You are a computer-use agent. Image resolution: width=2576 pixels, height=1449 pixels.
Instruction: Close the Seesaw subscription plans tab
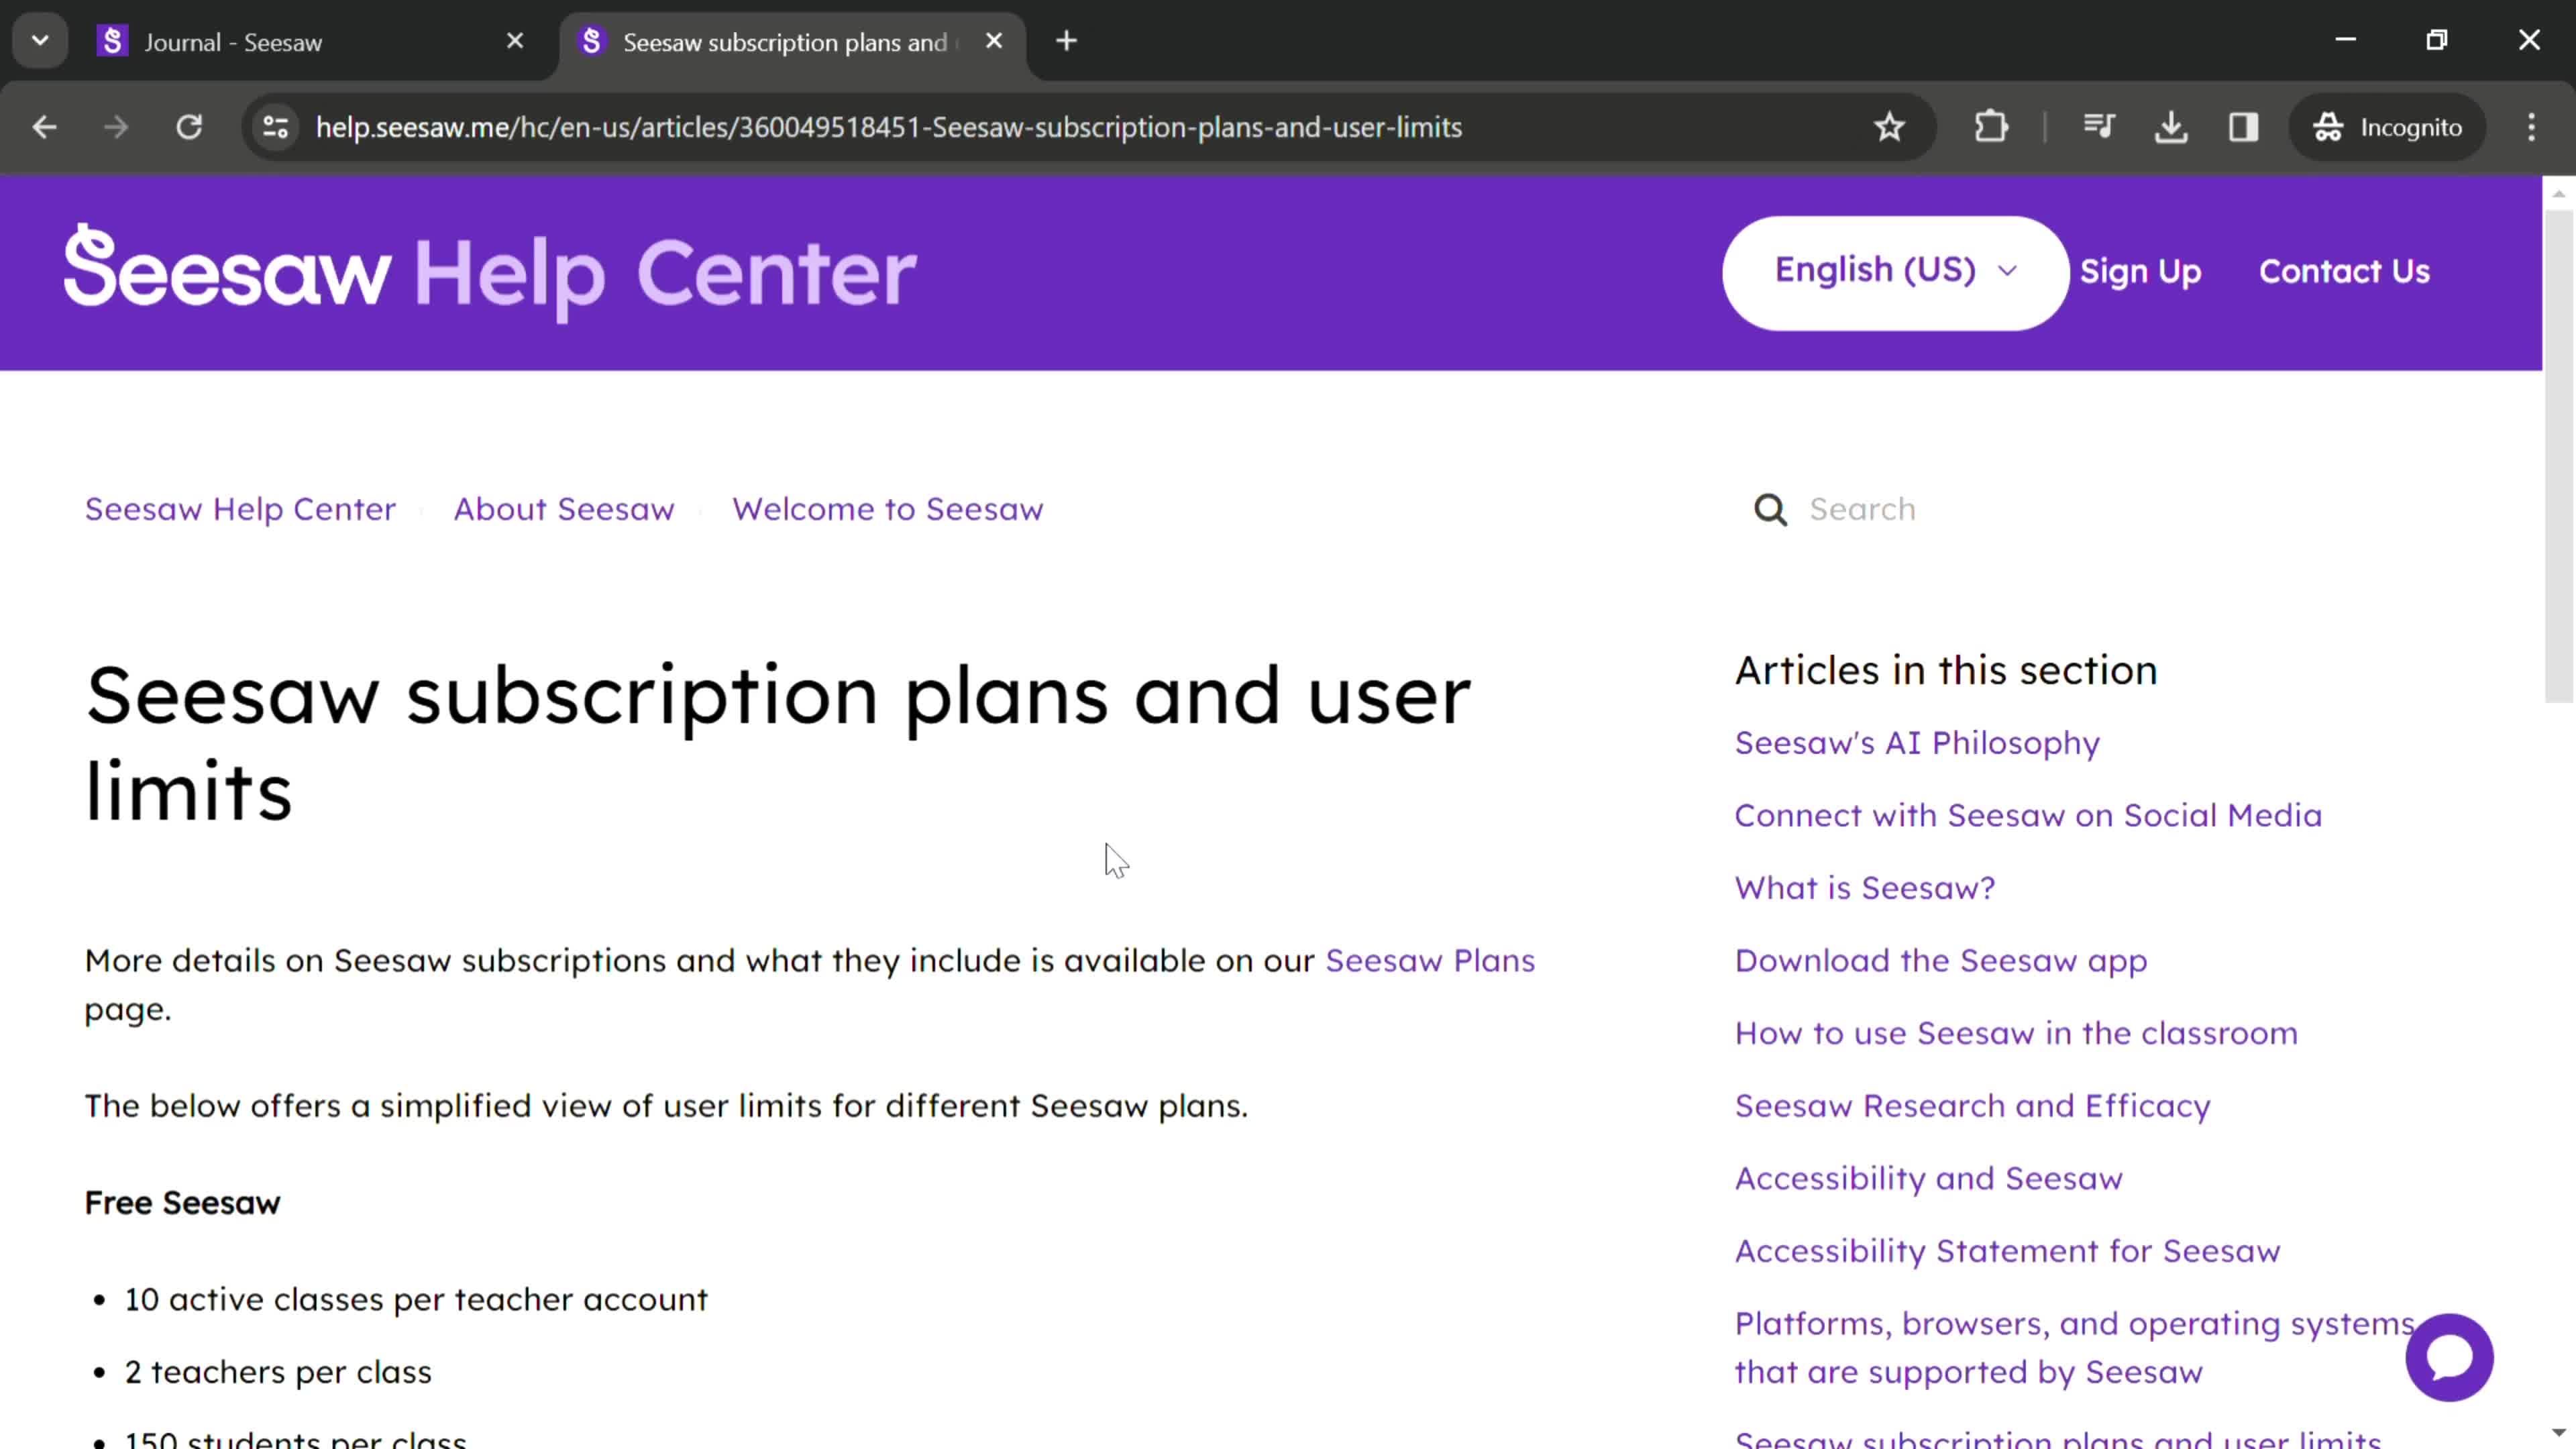994,41
